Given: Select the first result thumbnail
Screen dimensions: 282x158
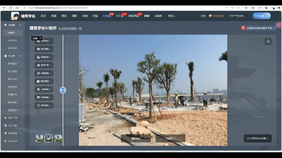Looking at the screenshot, I should coord(39,138).
